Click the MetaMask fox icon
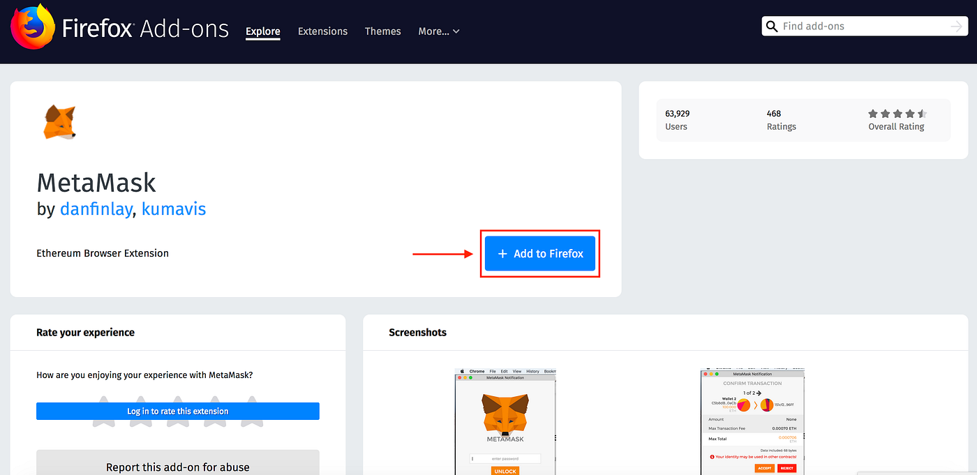This screenshot has height=475, width=977. coord(59,122)
